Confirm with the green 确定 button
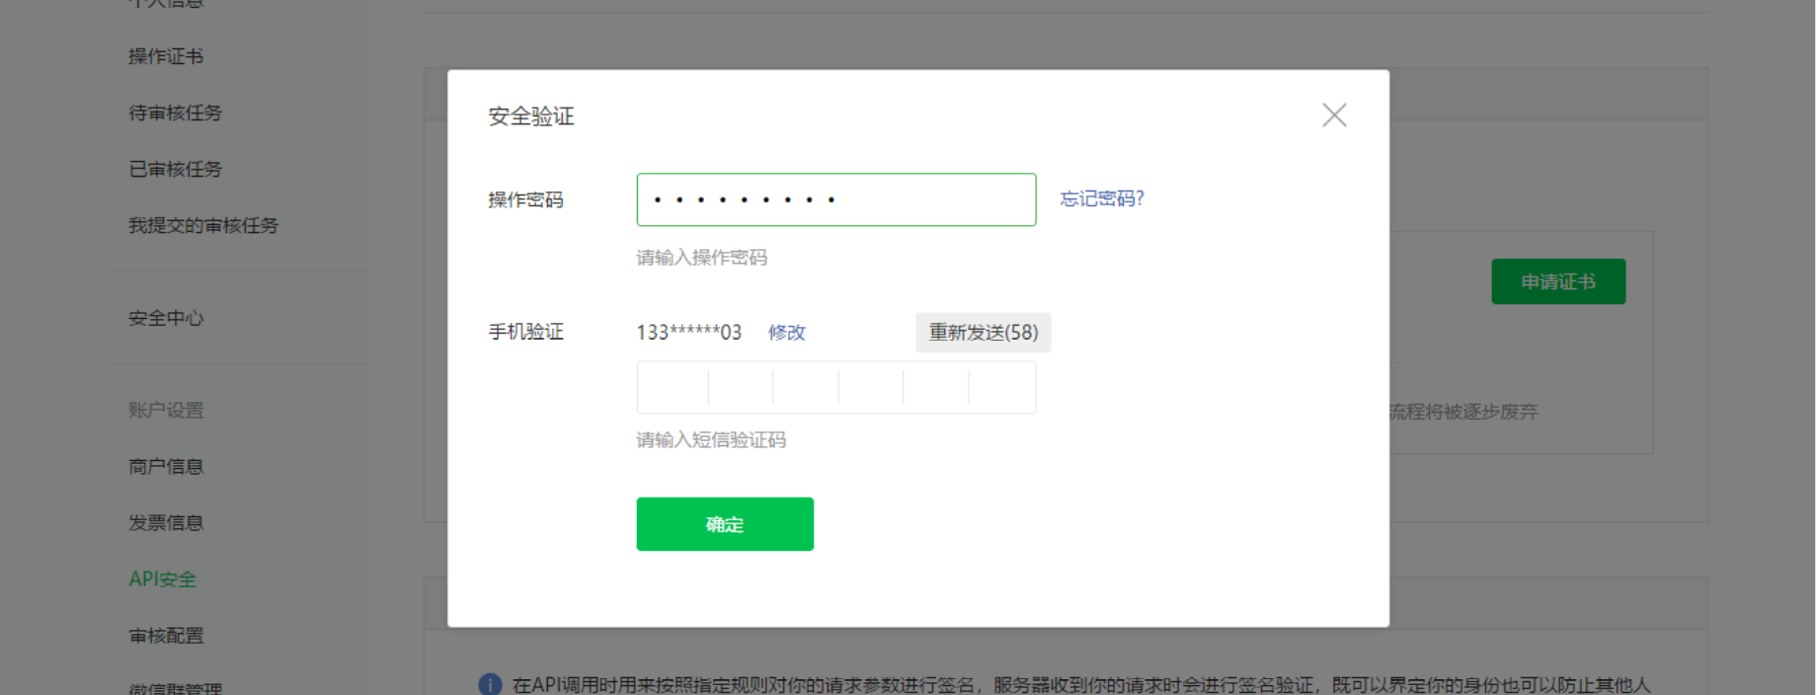The width and height of the screenshot is (1816, 695). [725, 524]
